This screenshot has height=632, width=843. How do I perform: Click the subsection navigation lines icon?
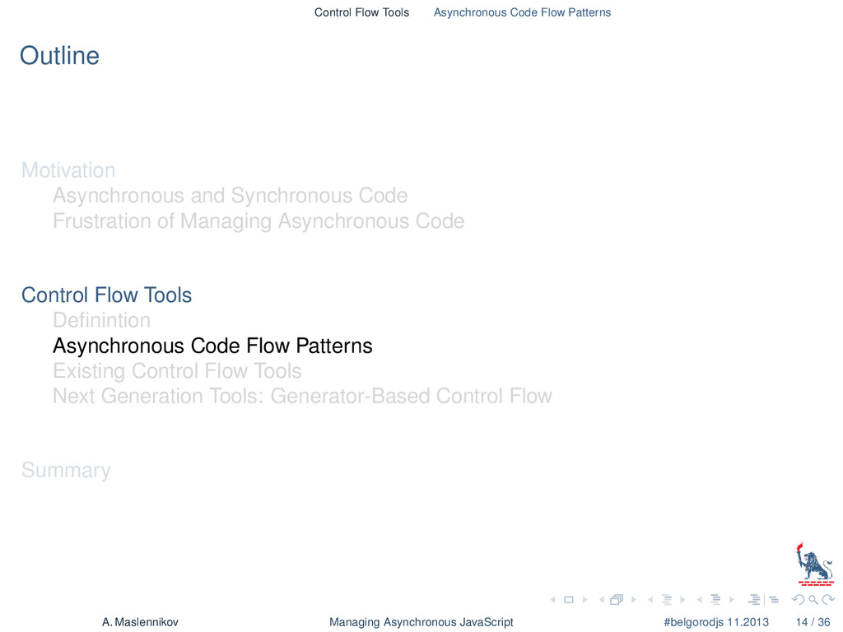click(x=667, y=600)
